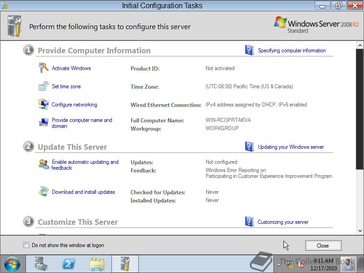Click the WORKGROUP value text
This screenshot has width=364, height=273.
(222, 128)
